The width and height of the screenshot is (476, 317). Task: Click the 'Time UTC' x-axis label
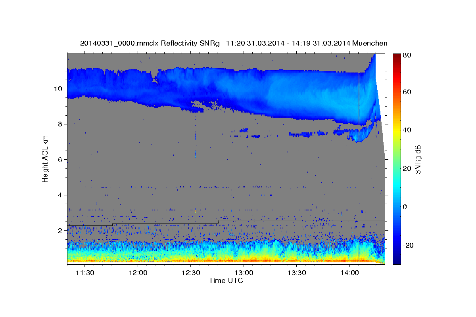pyautogui.click(x=226, y=281)
